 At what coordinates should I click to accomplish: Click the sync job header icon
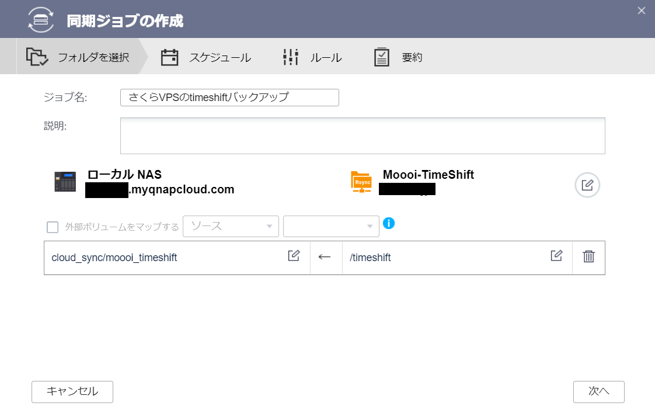(x=41, y=20)
